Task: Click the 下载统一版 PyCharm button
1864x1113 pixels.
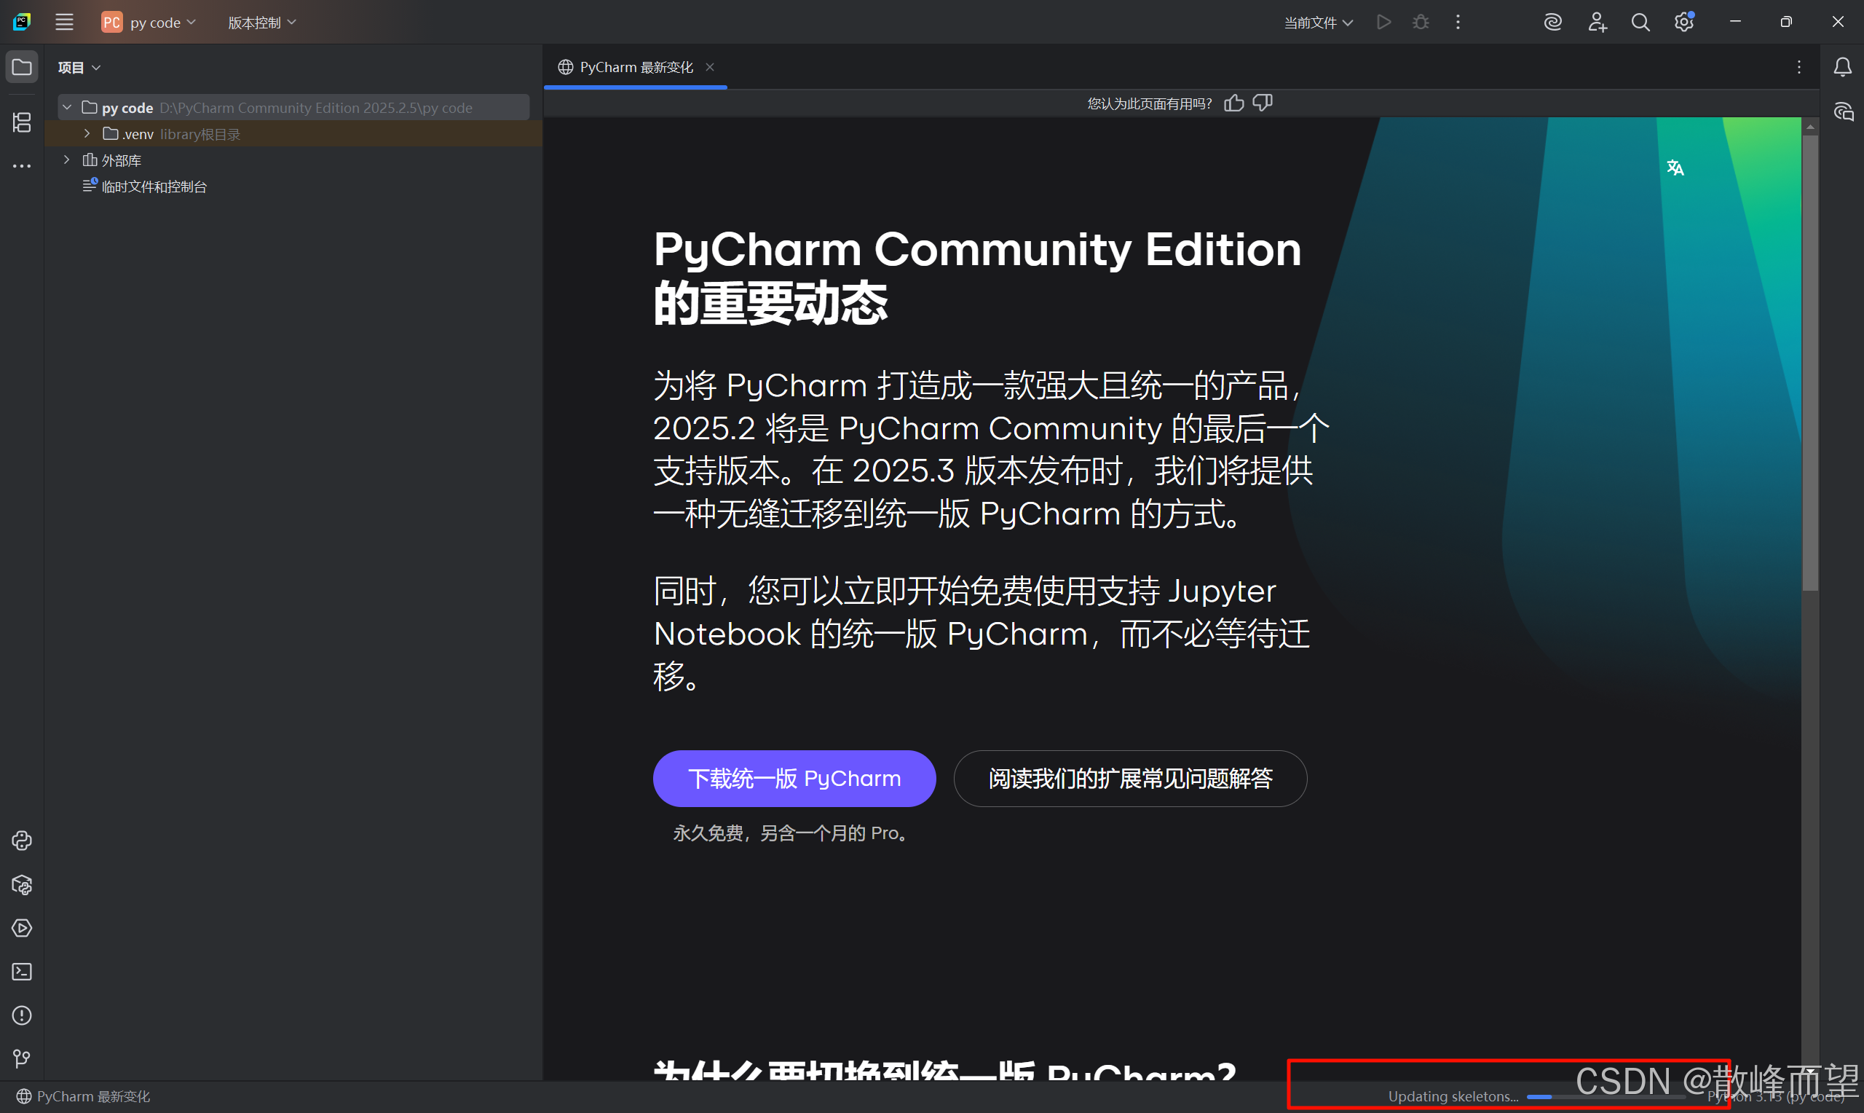Action: (794, 779)
